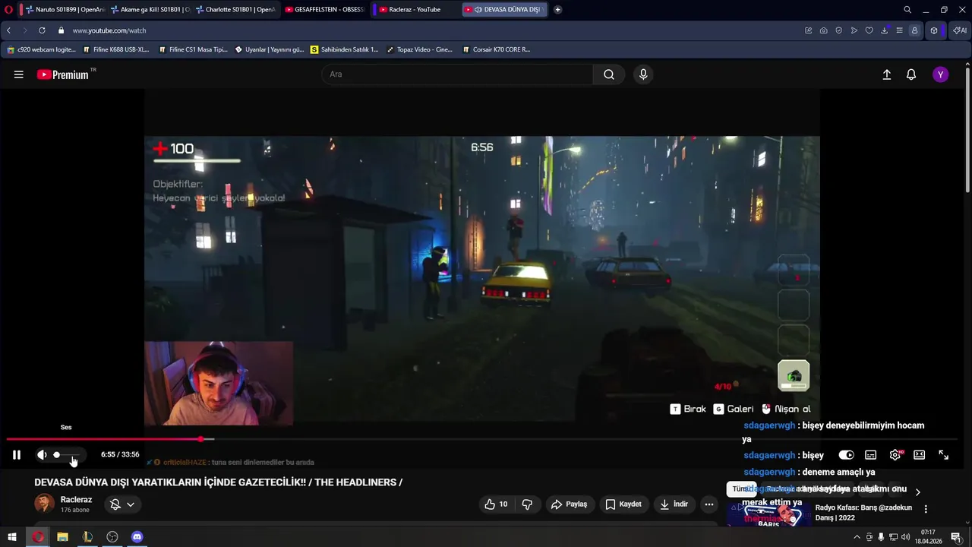Like the video with 10 likes
Image resolution: width=972 pixels, height=547 pixels.
tap(497, 504)
